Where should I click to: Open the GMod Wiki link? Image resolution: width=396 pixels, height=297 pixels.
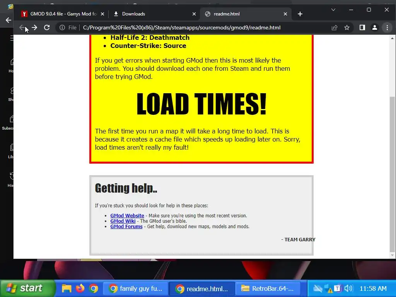[x=123, y=221]
